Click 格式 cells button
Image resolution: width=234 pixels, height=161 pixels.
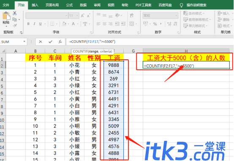[x=223, y=26]
